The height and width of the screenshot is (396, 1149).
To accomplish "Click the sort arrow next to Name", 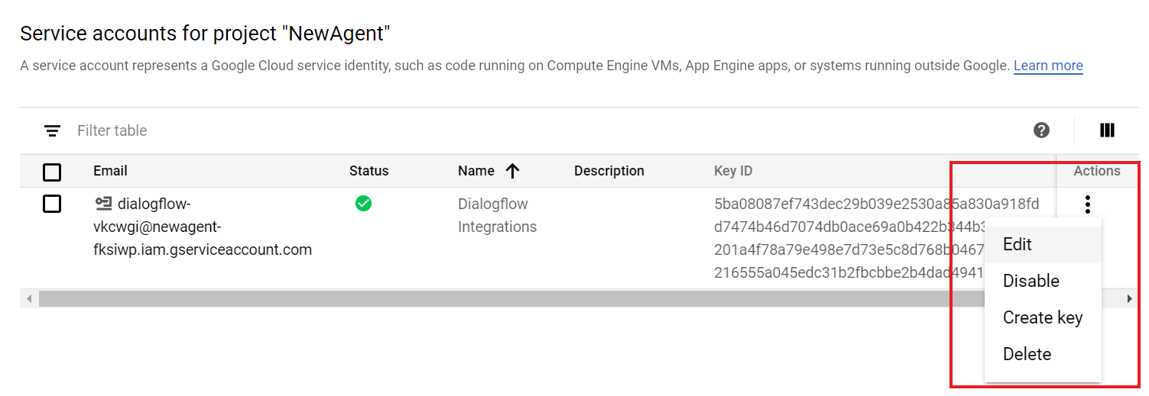I will (x=513, y=171).
